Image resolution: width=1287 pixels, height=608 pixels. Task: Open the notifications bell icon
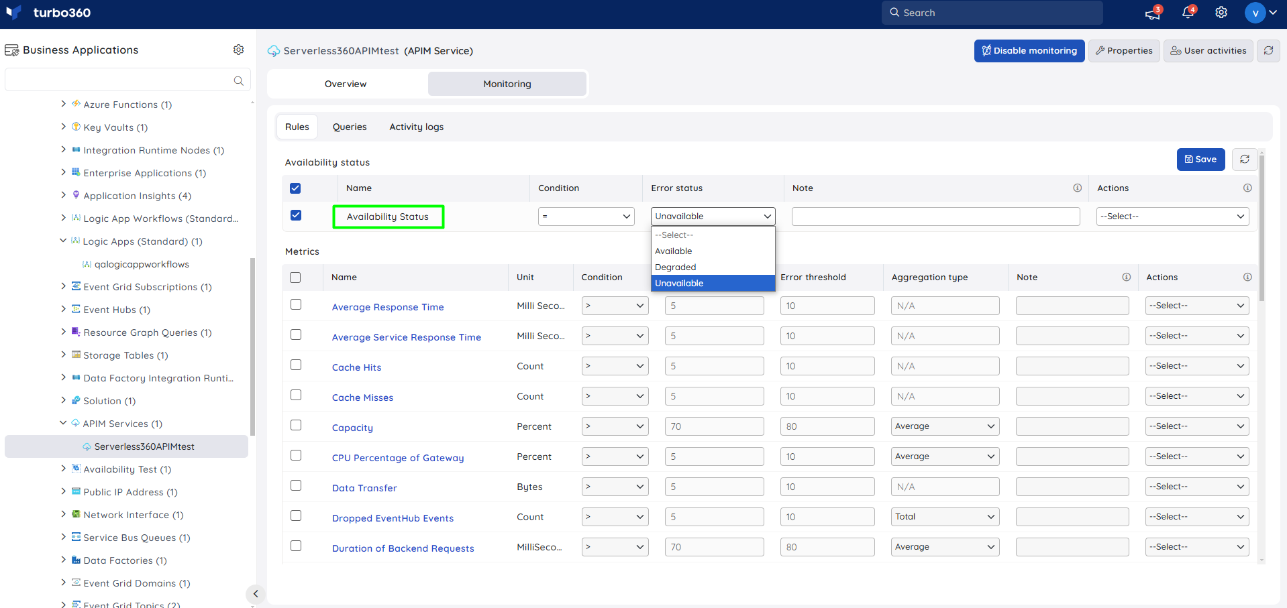coord(1188,13)
